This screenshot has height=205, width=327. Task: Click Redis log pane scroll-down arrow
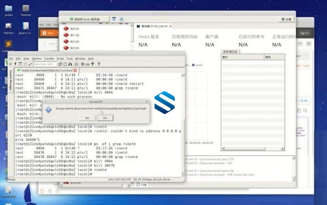pyautogui.click(x=294, y=179)
